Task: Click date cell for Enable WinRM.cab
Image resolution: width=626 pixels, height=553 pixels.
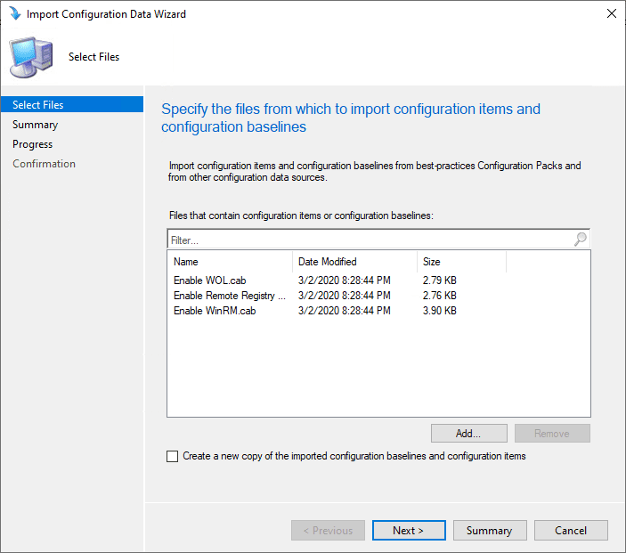Action: coord(344,311)
